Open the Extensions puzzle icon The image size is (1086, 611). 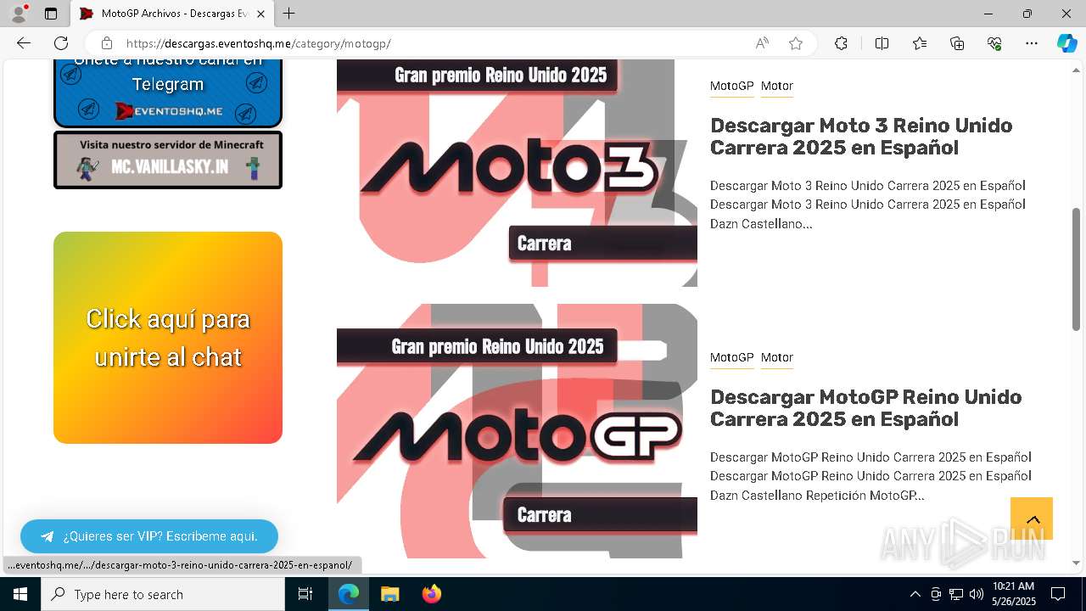[x=841, y=43]
